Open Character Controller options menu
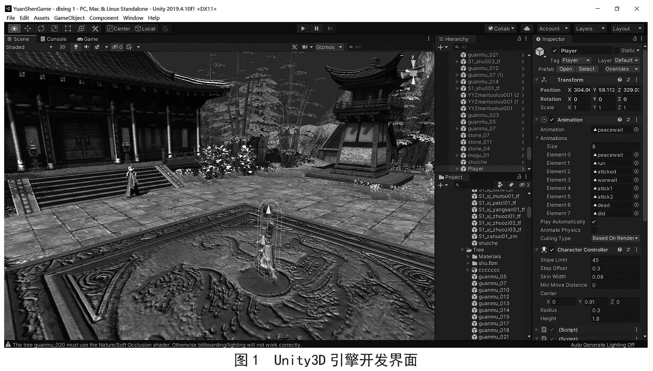653x371 pixels. [x=637, y=250]
